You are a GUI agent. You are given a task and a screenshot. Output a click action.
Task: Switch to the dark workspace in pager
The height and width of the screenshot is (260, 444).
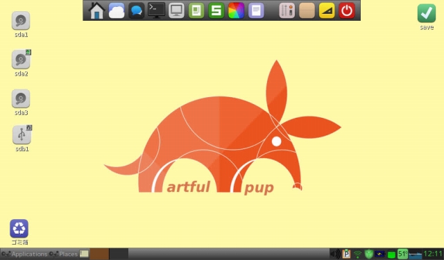119,254
